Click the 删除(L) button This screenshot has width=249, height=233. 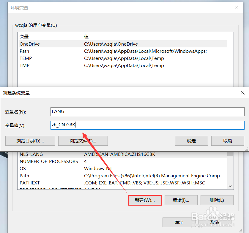217,200
